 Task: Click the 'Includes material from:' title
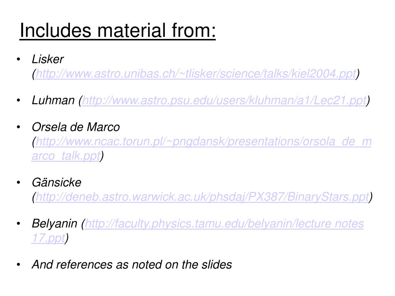[x=118, y=30]
